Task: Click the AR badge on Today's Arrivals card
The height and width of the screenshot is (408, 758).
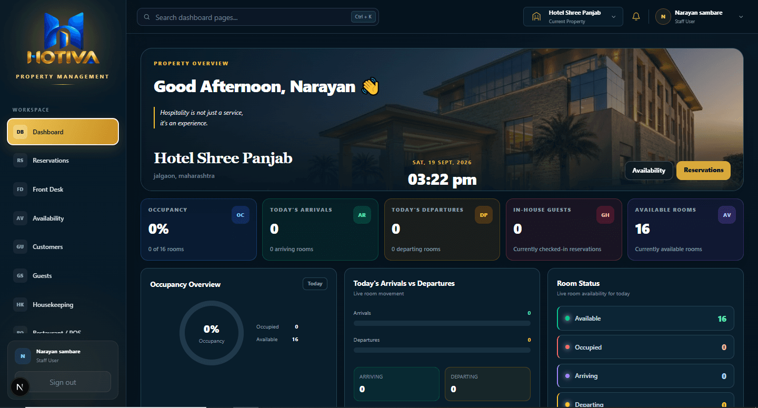Action: click(x=362, y=215)
